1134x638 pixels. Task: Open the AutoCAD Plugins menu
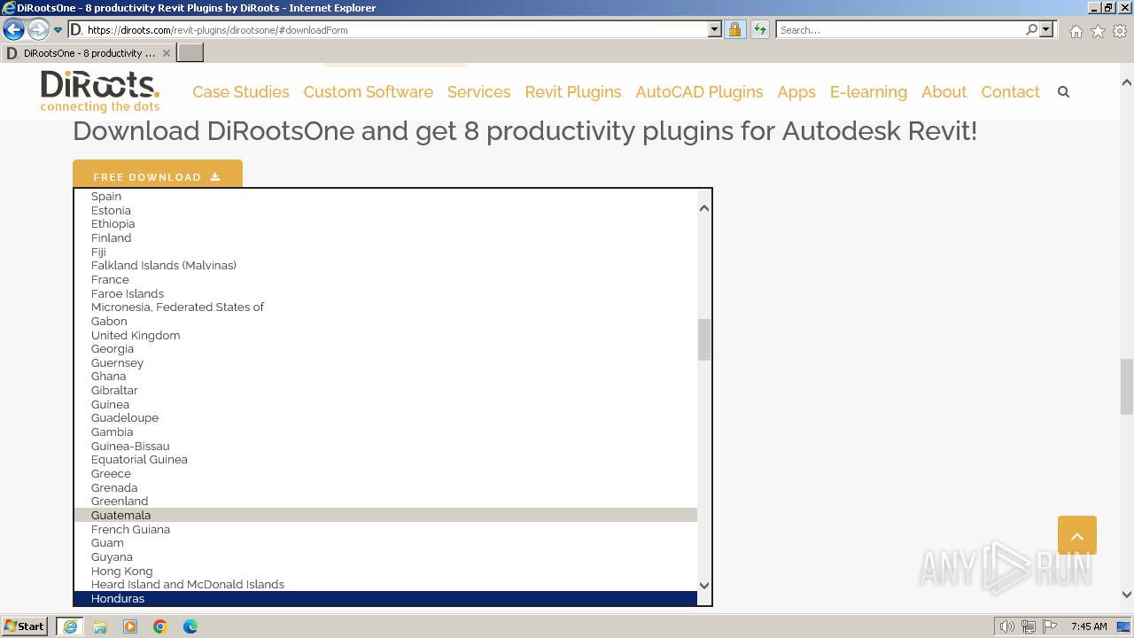pyautogui.click(x=699, y=92)
